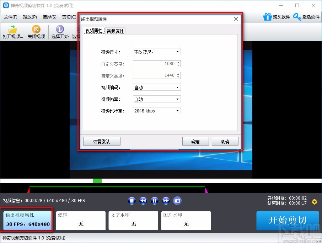Minimize the main window
Screen dimensions: 322x243
pyautogui.click(x=281, y=5)
